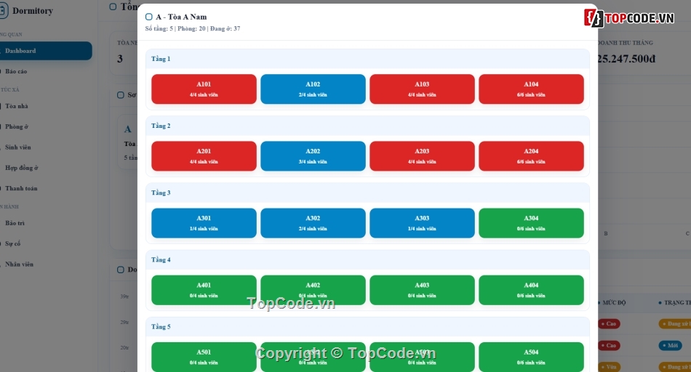The image size is (691, 372).
Task: Click room A202 with 3/4 students
Action: [x=313, y=155]
